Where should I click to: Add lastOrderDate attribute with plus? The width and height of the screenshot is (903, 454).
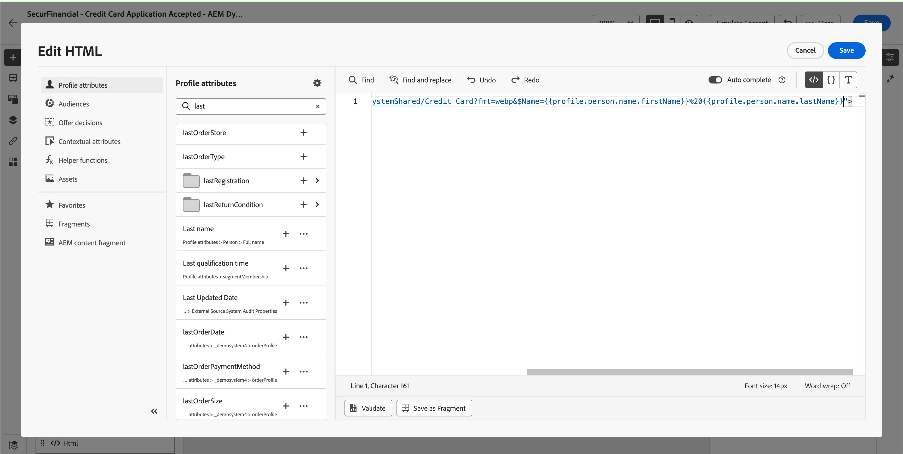[x=286, y=337]
